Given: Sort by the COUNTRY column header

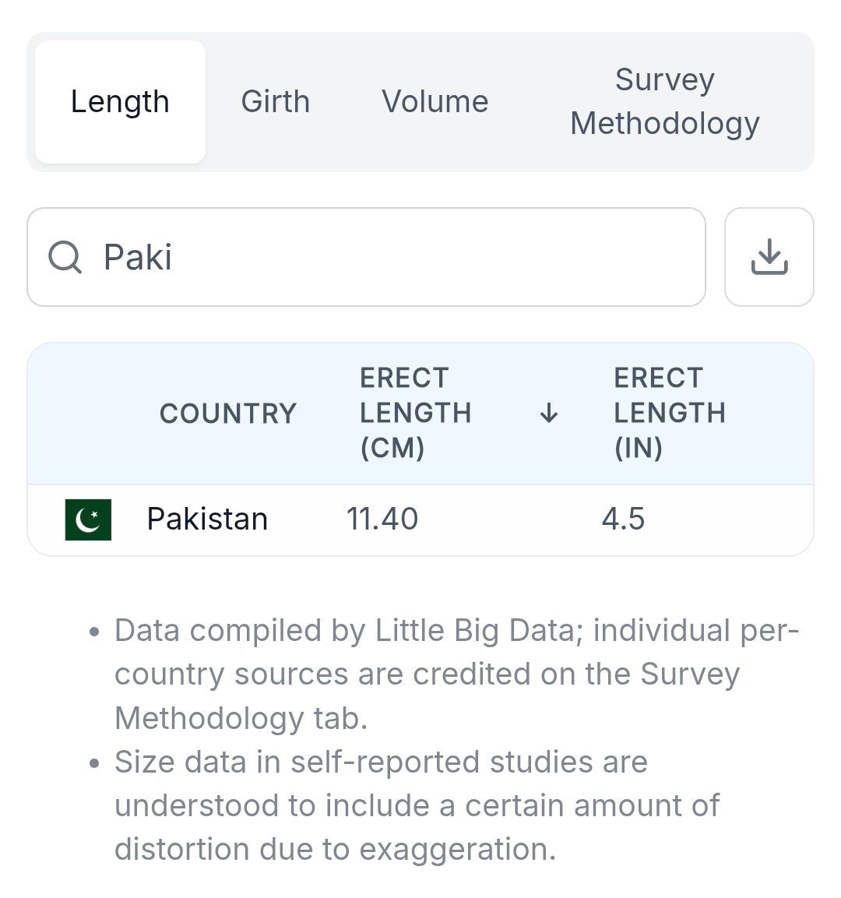Looking at the screenshot, I should tap(228, 414).
